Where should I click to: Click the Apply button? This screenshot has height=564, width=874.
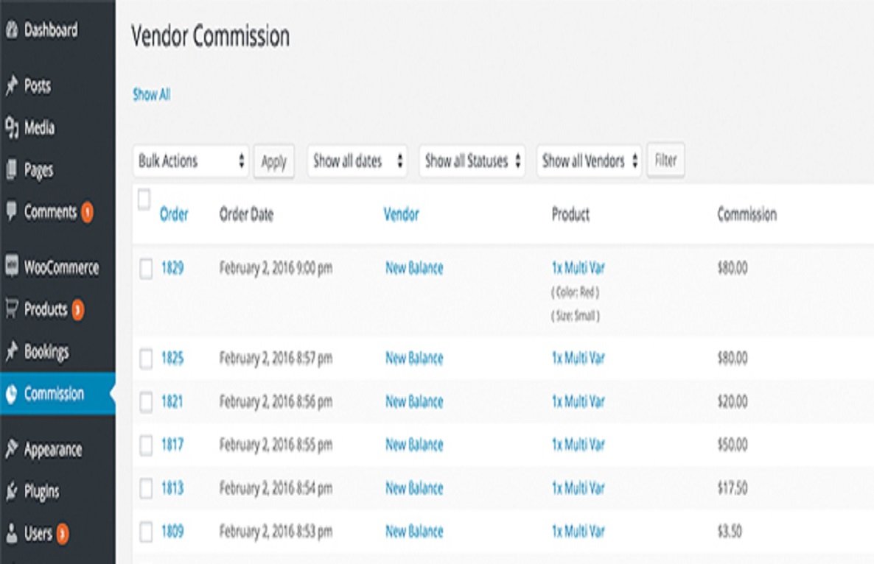[274, 161]
